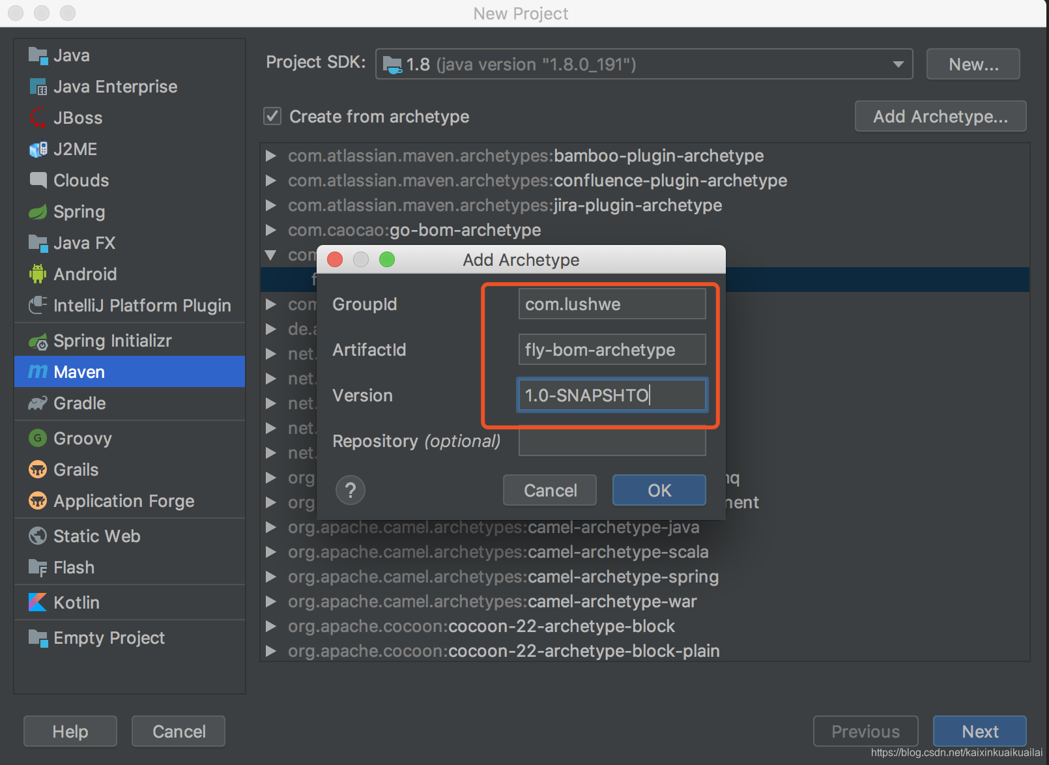Choose the Flash icon
1049x765 pixels.
pyautogui.click(x=38, y=568)
